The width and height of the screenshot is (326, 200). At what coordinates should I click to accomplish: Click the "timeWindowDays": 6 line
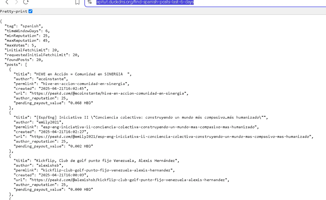pyautogui.click(x=27, y=31)
